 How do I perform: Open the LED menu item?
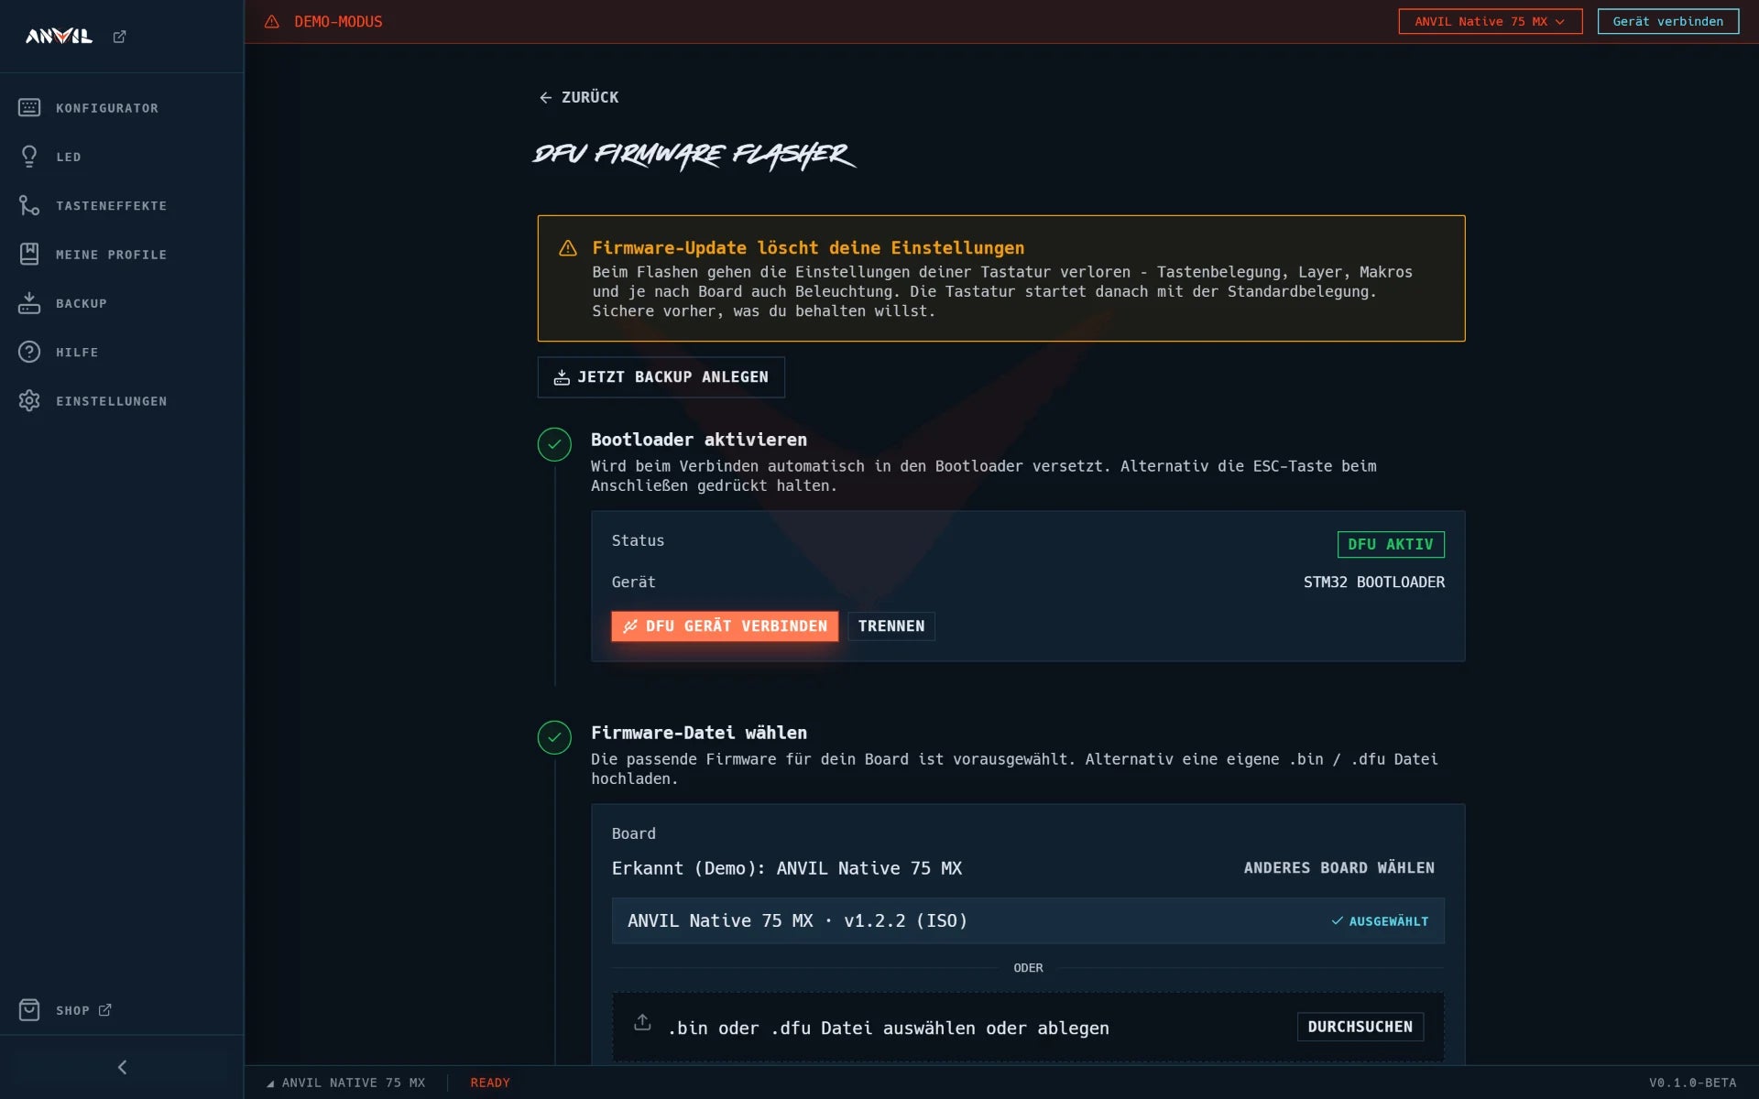coord(69,157)
